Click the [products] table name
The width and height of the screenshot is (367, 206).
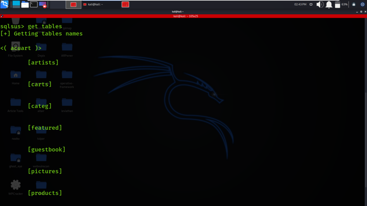coord(45,193)
